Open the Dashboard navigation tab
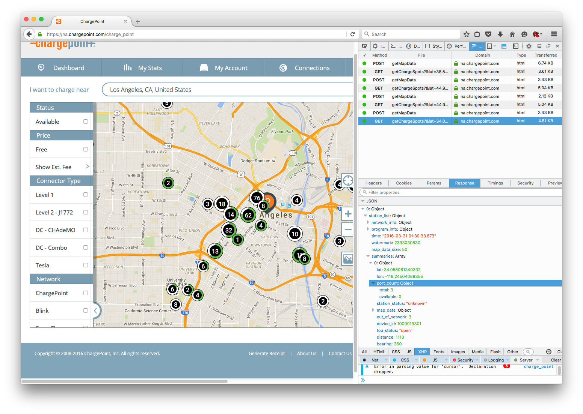Image resolution: width=583 pixels, height=414 pixels. 61,68
